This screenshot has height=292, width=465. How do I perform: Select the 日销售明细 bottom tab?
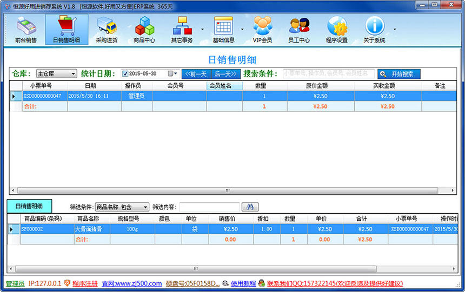(29, 206)
